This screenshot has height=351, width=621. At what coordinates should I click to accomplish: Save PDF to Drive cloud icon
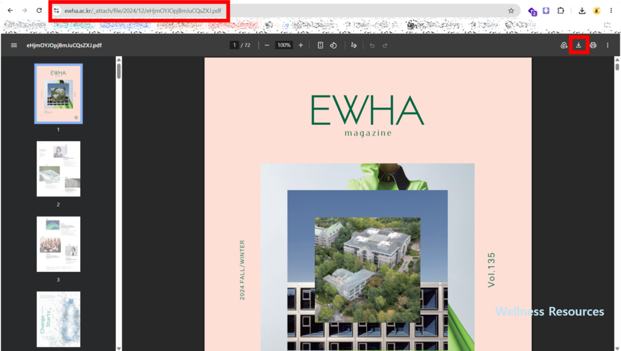coord(564,45)
